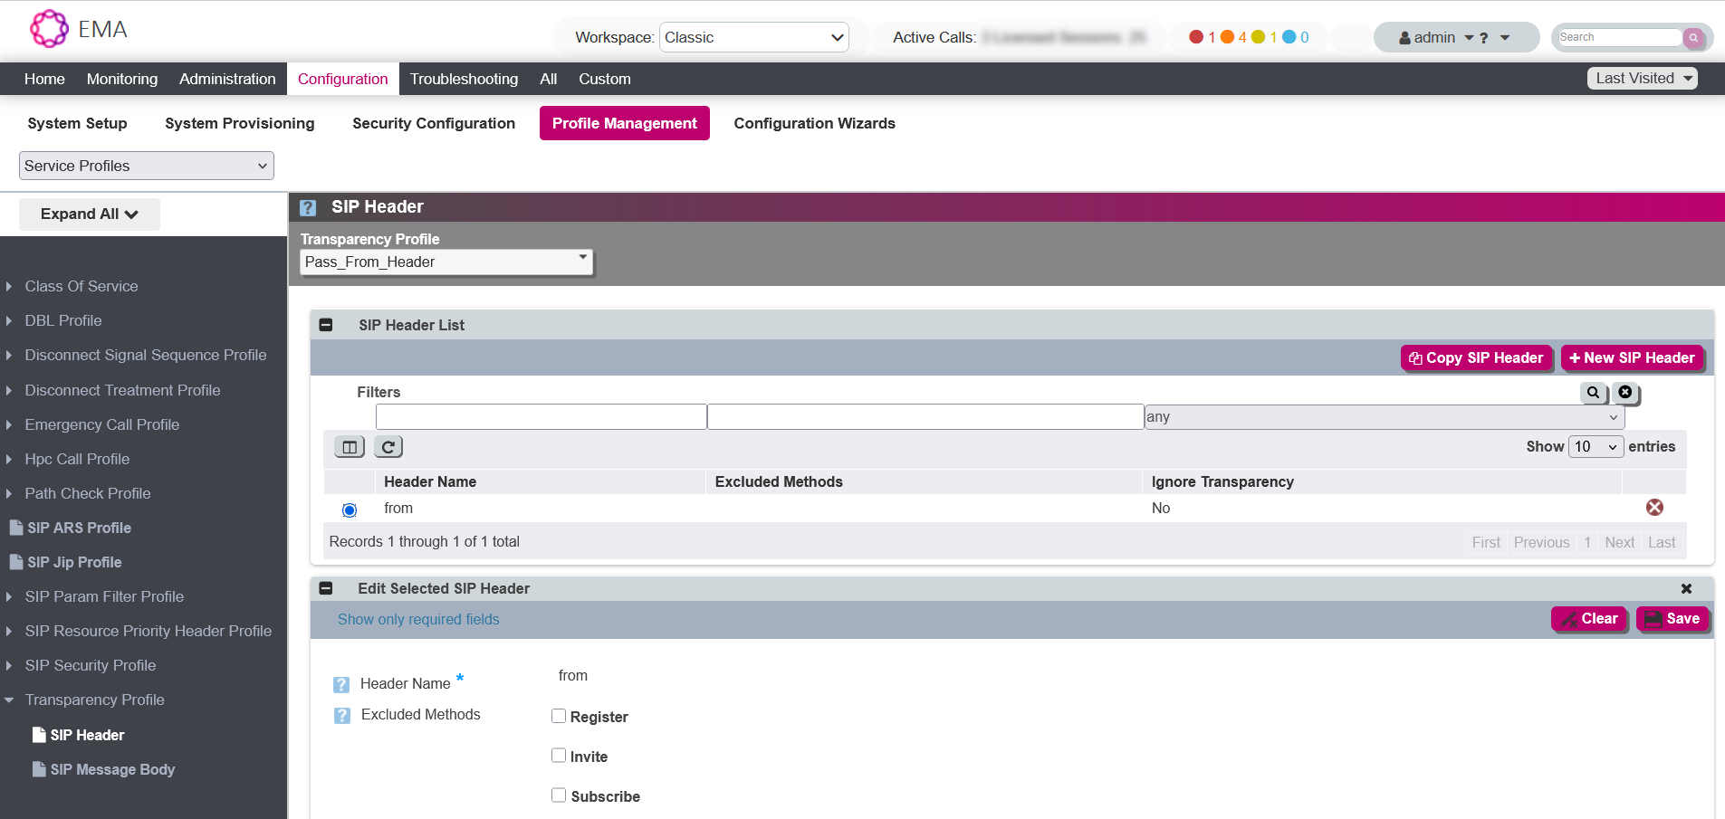Switch to the Troubleshooting tab
This screenshot has width=1725, height=819.
pos(464,79)
